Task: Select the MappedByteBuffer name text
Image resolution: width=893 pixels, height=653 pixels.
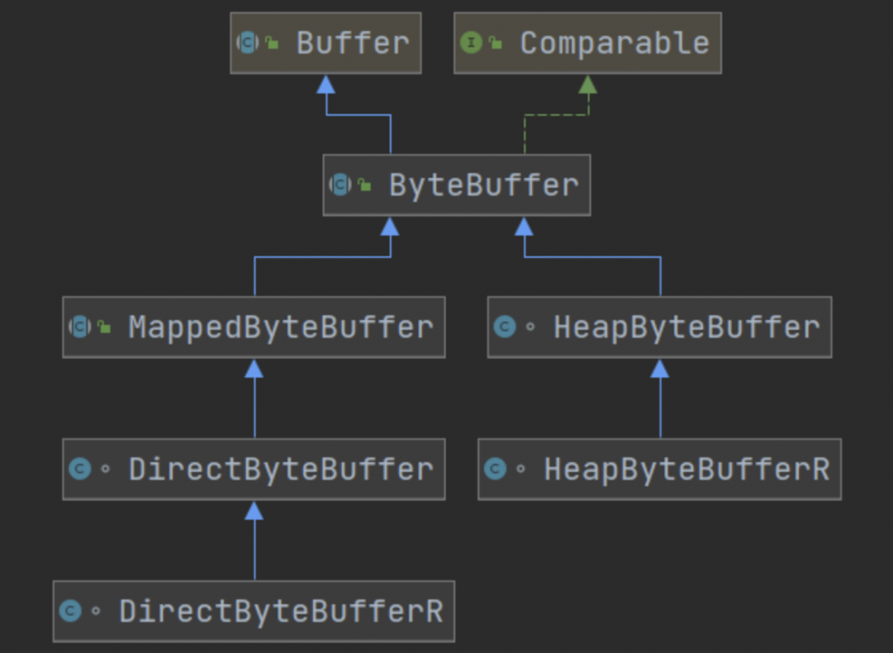Action: pyautogui.click(x=281, y=327)
